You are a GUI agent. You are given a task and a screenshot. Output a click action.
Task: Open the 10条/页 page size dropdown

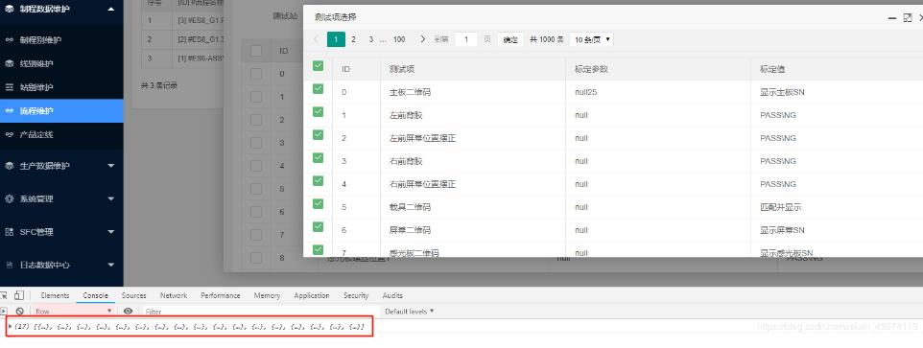click(x=592, y=39)
